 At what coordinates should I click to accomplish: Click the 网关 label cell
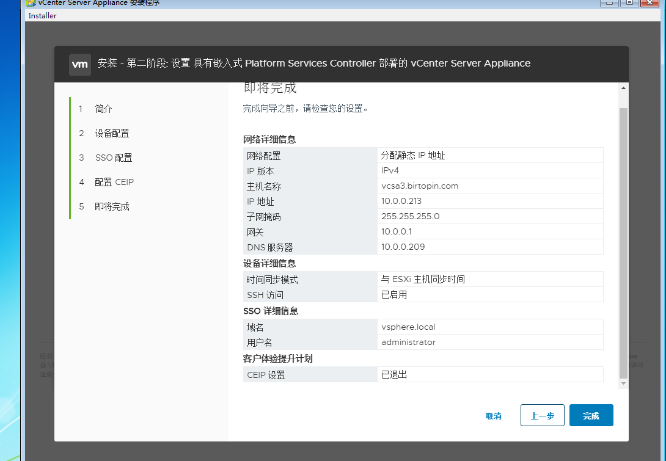click(310, 232)
